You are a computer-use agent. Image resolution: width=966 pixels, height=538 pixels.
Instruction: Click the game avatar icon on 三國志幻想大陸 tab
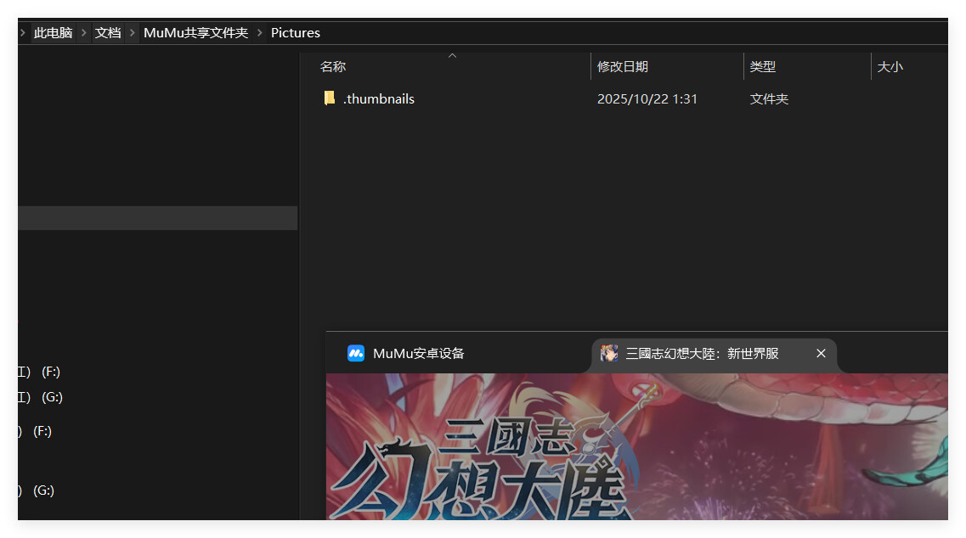(609, 353)
